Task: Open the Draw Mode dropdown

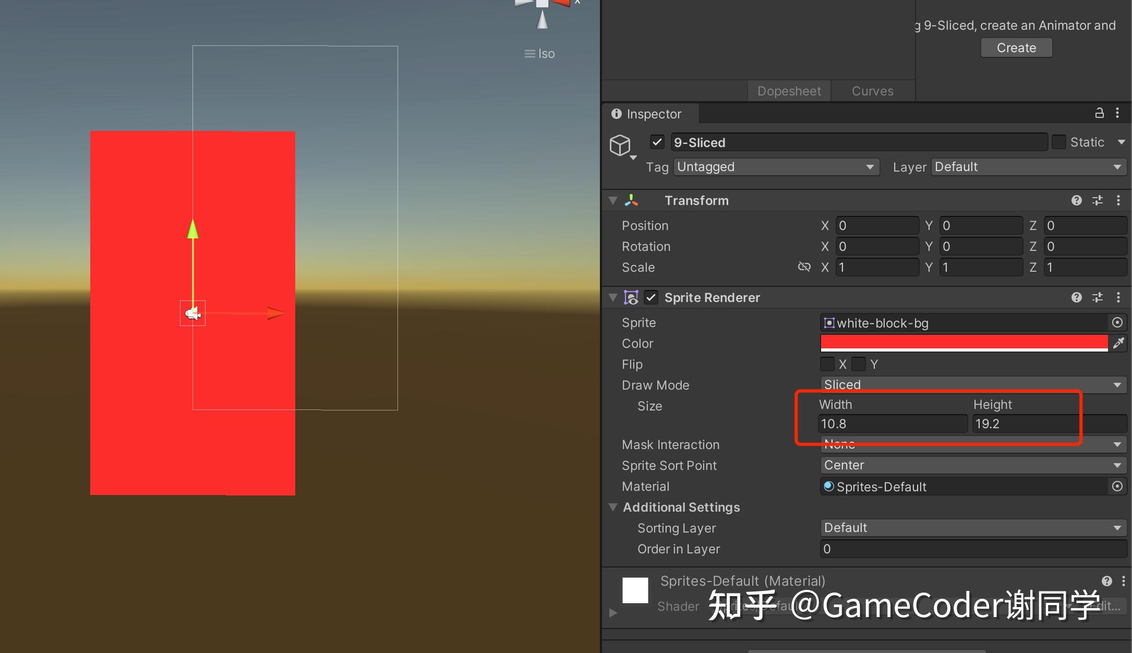Action: pos(968,384)
